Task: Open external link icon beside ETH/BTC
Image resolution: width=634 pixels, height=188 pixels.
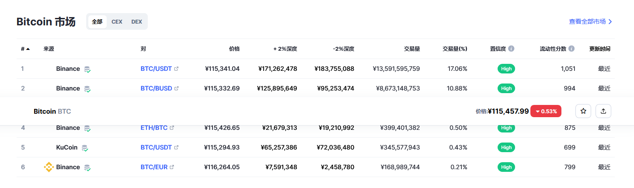Action: click(x=172, y=128)
